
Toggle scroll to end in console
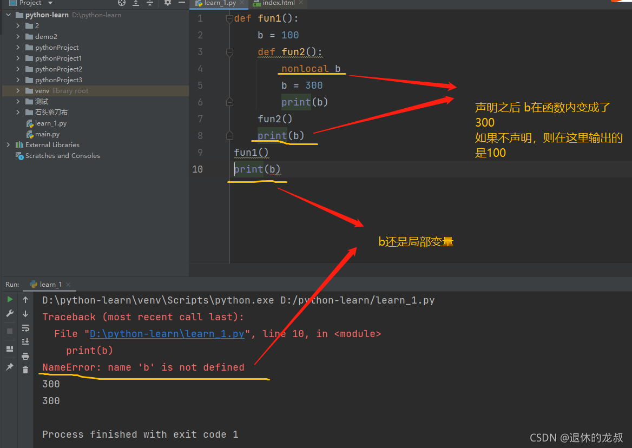point(25,341)
